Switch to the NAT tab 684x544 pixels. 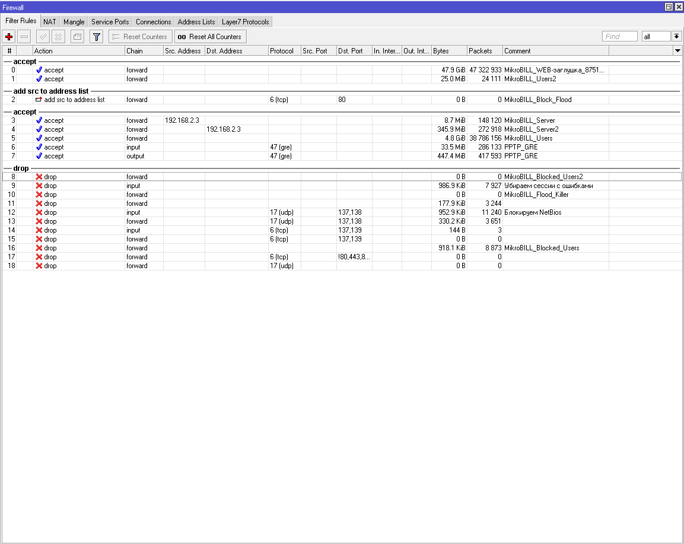(x=50, y=22)
